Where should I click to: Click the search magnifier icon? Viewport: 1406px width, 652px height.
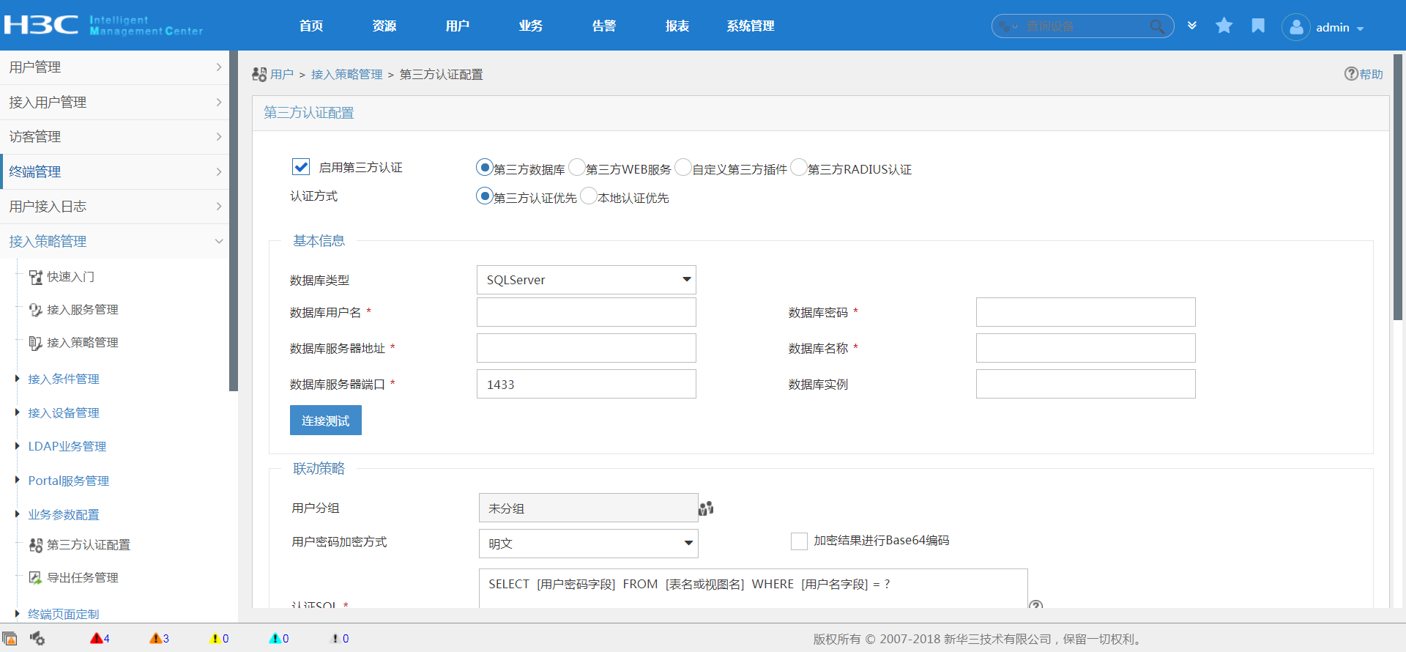[x=1157, y=26]
